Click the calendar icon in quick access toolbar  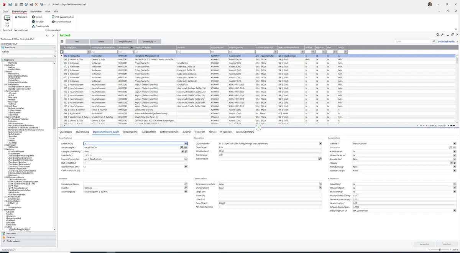(x=21, y=4)
